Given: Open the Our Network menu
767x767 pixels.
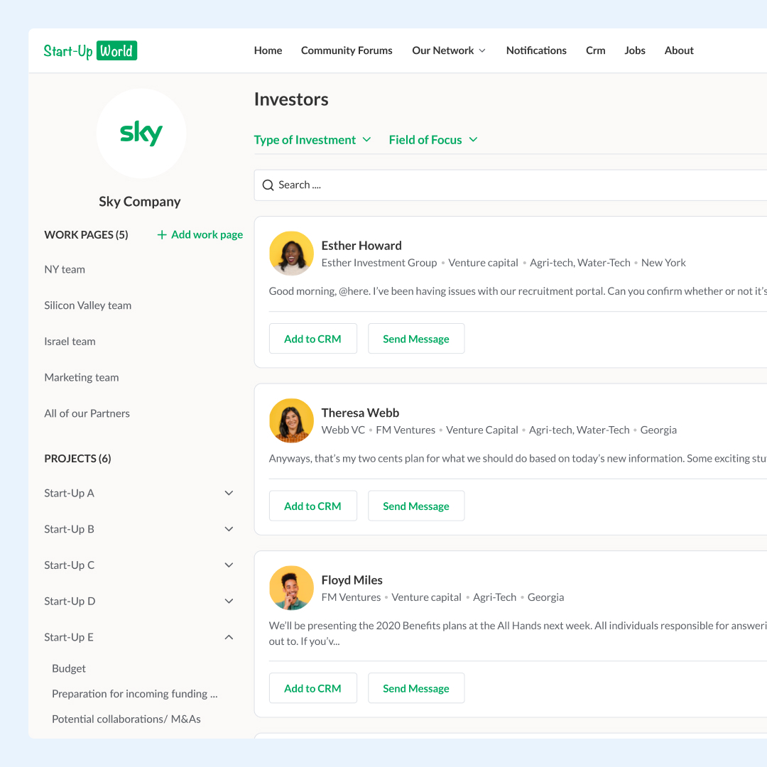Looking at the screenshot, I should (449, 50).
